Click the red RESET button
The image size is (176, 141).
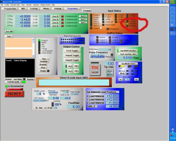pyautogui.click(x=14, y=93)
